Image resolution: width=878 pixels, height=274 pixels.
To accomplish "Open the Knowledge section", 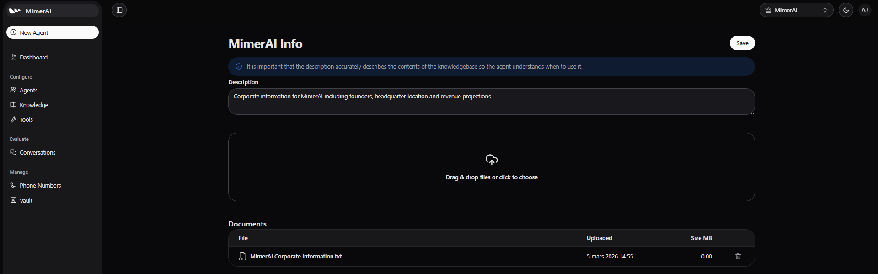I will pyautogui.click(x=33, y=105).
